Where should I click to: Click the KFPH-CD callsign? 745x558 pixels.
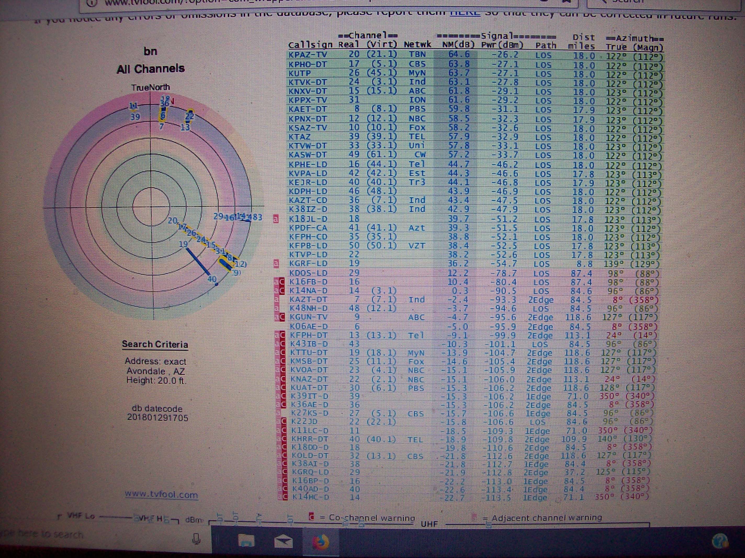pos(308,237)
